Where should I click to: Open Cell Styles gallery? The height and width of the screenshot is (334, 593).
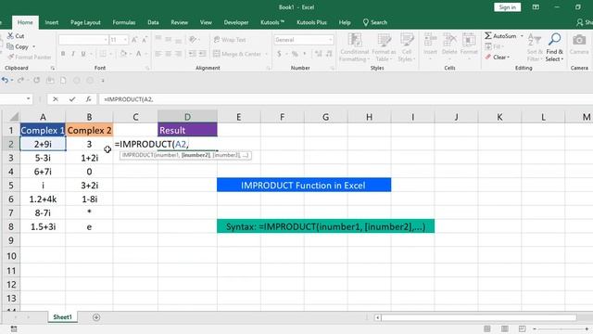coord(407,47)
